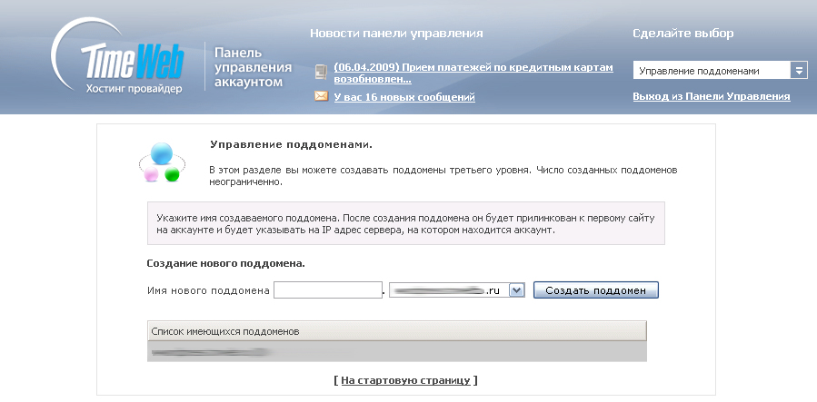The image size is (817, 402).
Task: Click the subdomain spheres icon
Action: point(162,162)
